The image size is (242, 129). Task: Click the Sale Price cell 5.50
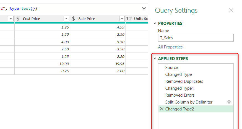(x=98, y=42)
